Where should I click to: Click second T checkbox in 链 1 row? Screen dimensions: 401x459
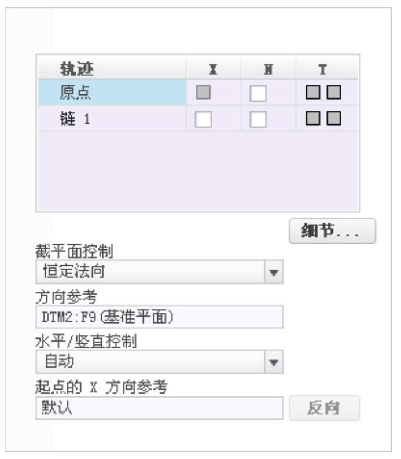coord(334,118)
